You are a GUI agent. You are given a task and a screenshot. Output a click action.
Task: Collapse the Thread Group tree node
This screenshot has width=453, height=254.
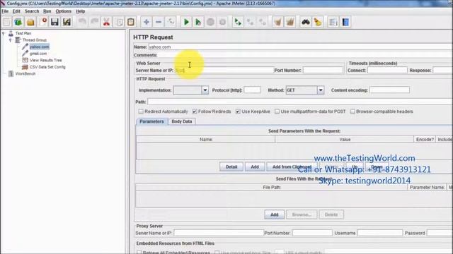(11, 40)
